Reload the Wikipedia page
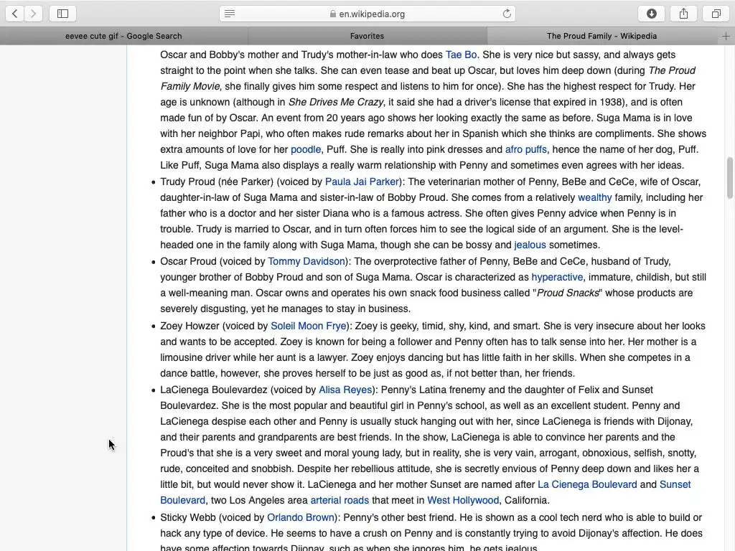735x551 pixels. [507, 14]
